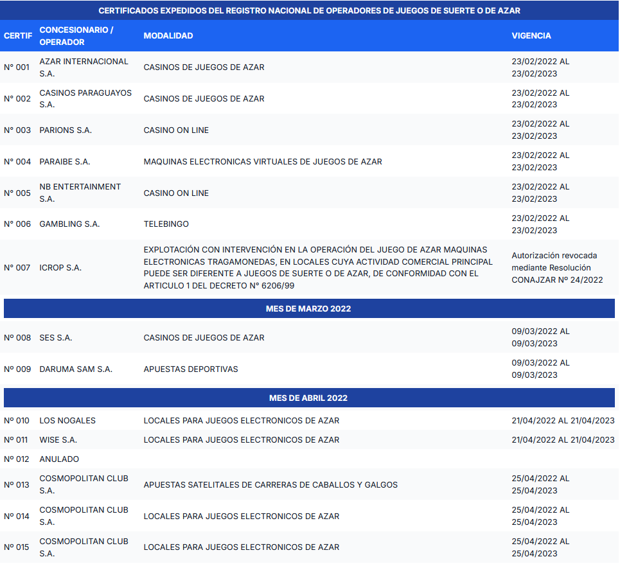This screenshot has height=566, width=620.
Task: Click the CERTIF column header
Action: 18,36
